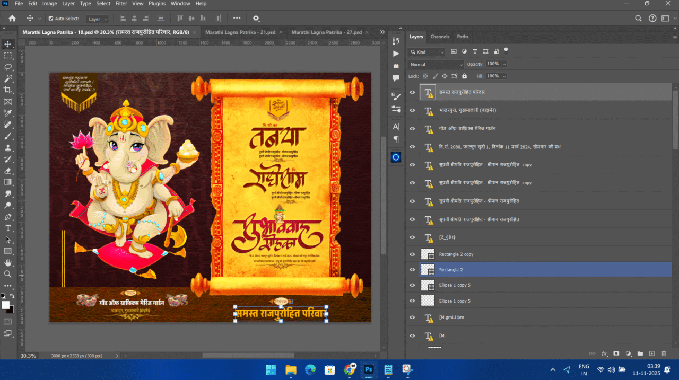Hide the समस्त राजपुरोहित परिवार layer
The width and height of the screenshot is (679, 380).
coord(412,92)
